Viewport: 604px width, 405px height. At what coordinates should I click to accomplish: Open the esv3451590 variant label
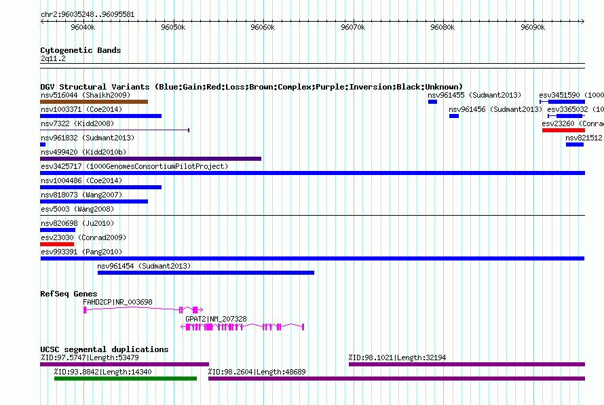pyautogui.click(x=571, y=95)
